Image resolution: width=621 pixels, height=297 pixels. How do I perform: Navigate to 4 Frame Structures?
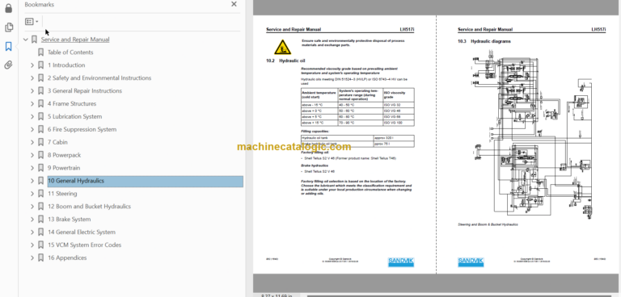pos(72,103)
